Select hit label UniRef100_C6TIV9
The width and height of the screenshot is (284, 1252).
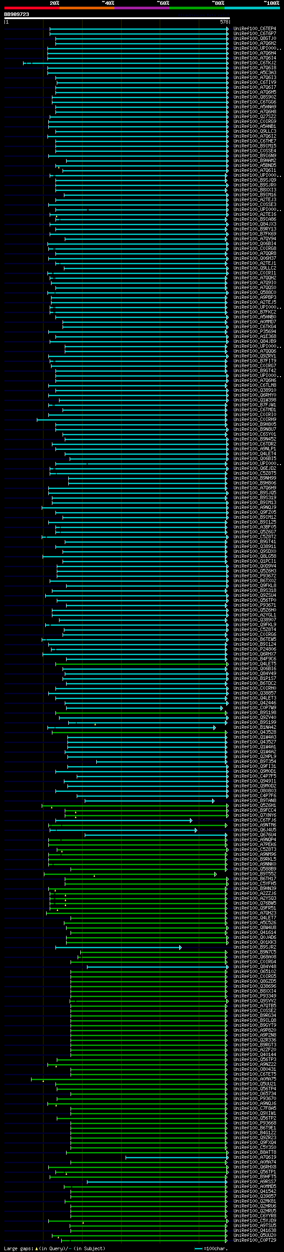point(255,82)
